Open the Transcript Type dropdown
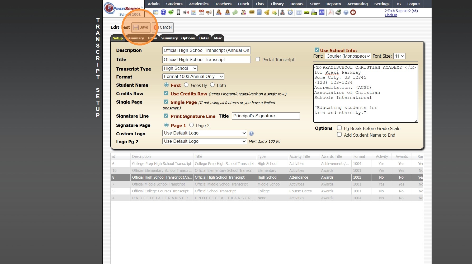Screen dimensions: 472x264 click(180, 68)
